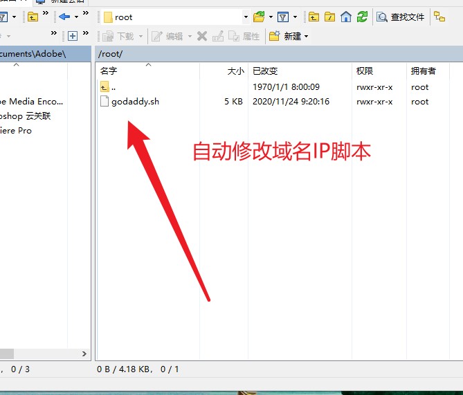Click the 下载 download button
Viewport: 463px width, 395px height.
point(118,36)
